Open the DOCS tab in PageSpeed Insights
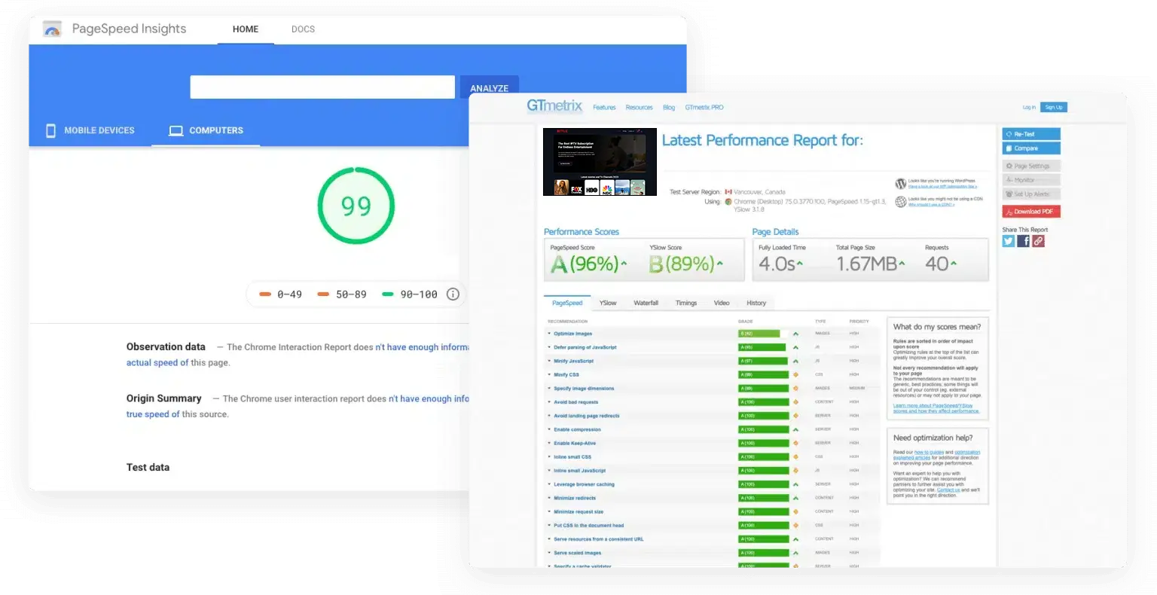1157x595 pixels. [304, 29]
